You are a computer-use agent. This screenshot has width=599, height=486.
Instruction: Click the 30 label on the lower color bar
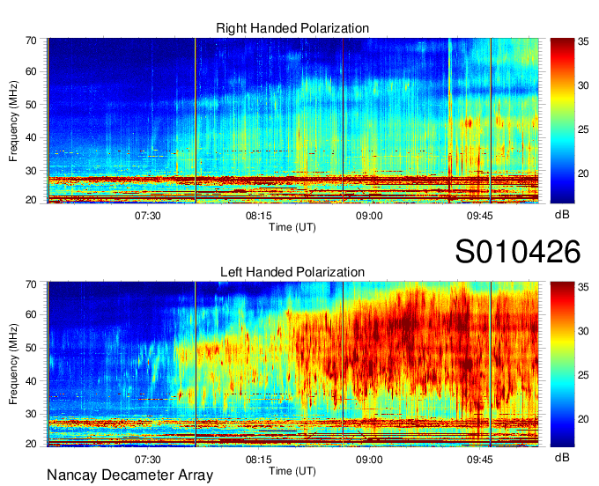583,331
